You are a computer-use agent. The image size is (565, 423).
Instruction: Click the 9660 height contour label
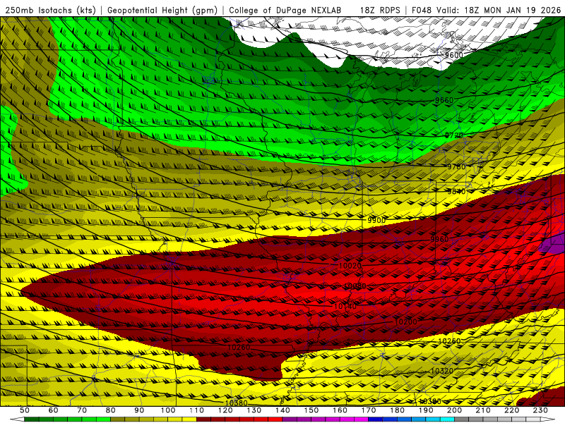click(x=444, y=100)
